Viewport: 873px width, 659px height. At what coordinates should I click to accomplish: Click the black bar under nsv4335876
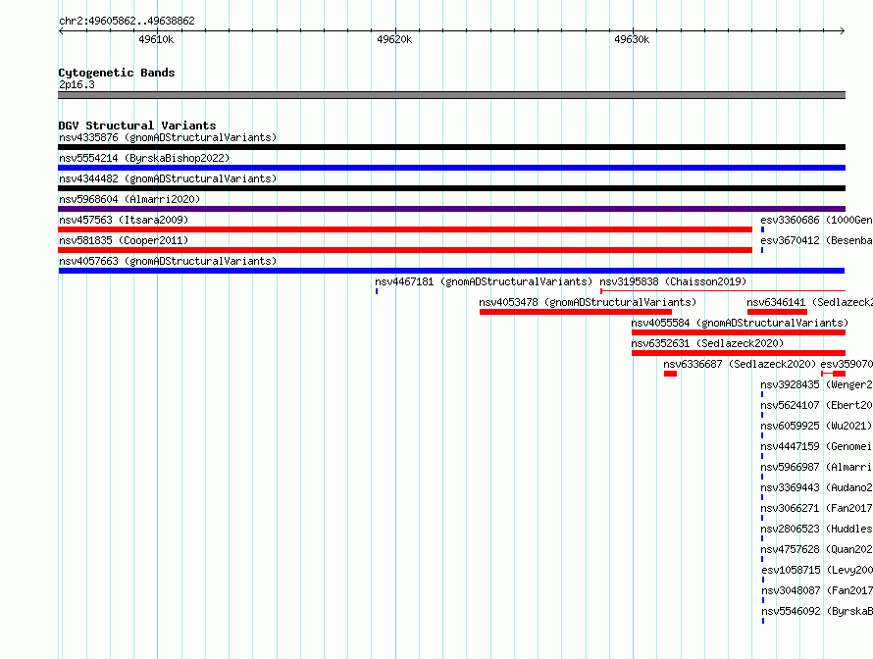451,147
